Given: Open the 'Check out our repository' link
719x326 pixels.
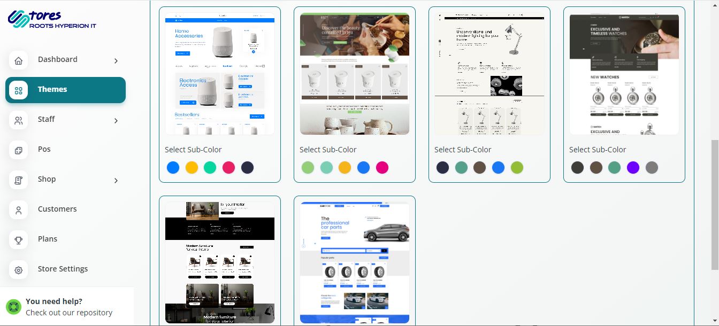Looking at the screenshot, I should 69,313.
